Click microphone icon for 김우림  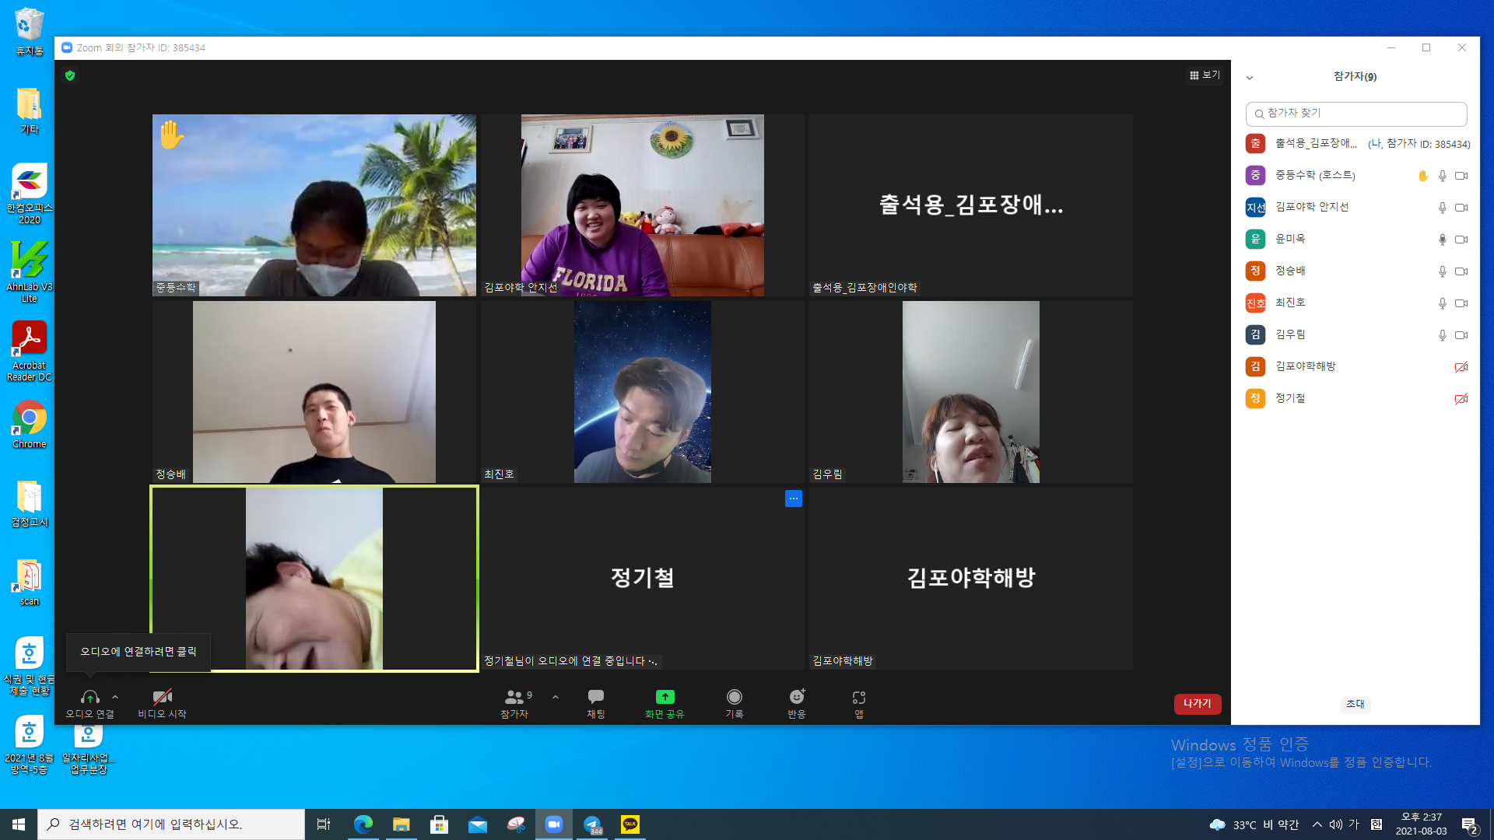[1442, 335]
